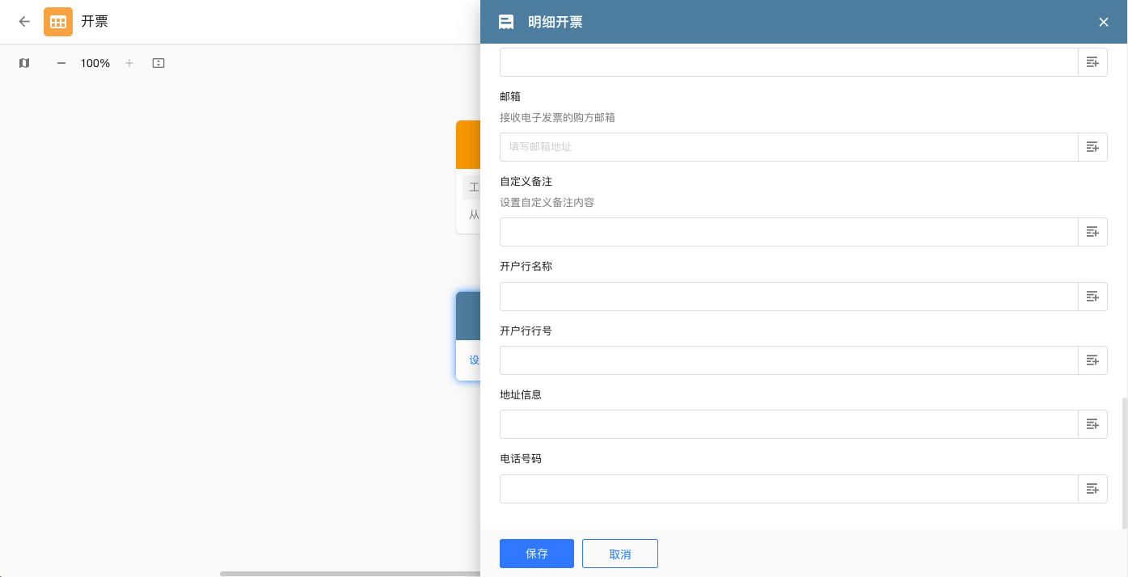The height and width of the screenshot is (577, 1128).
Task: Open field picker icon for 电话号码
Action: [1092, 489]
